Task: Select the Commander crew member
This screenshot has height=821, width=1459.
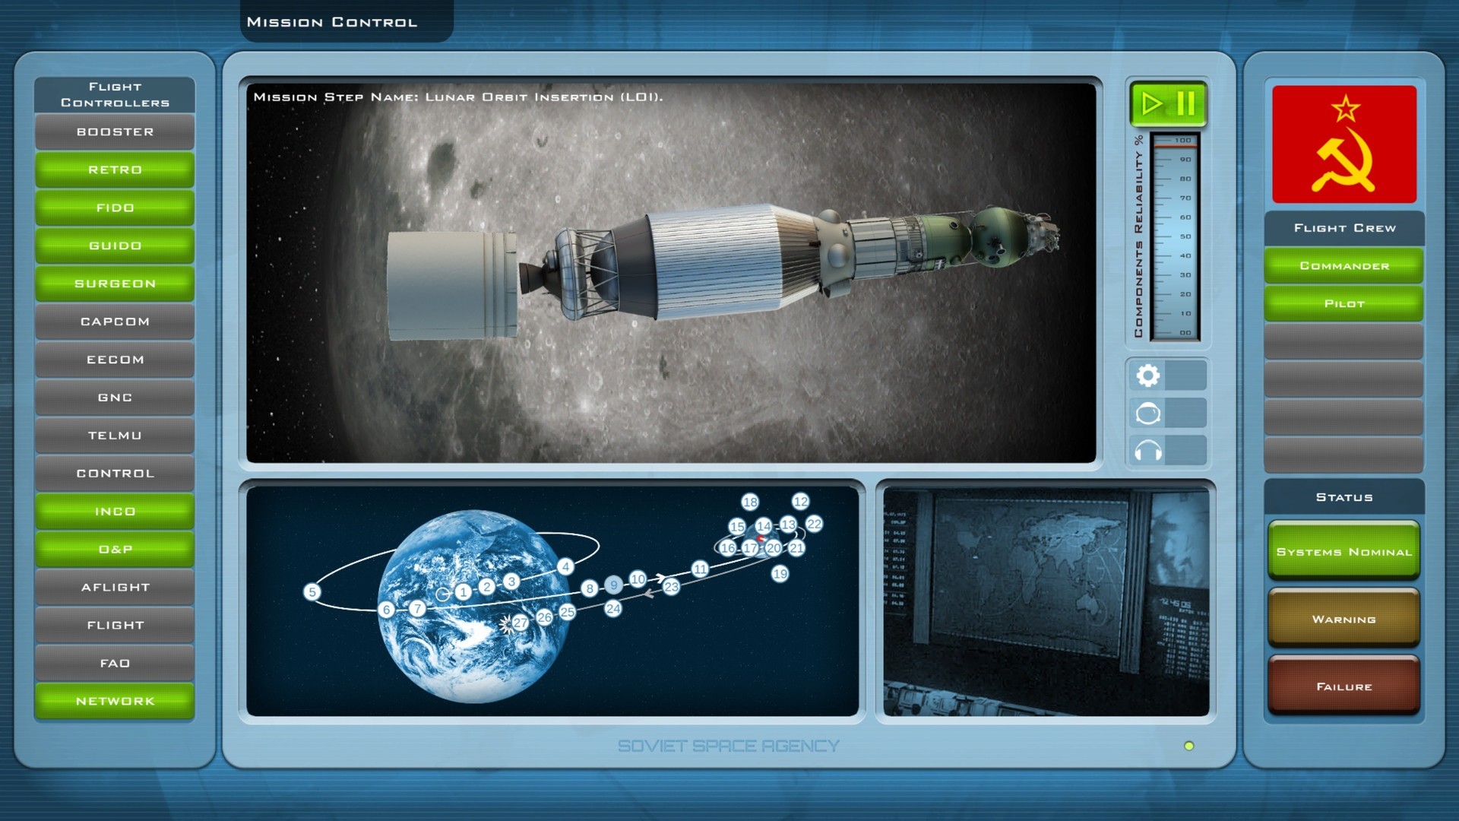Action: 1343,265
